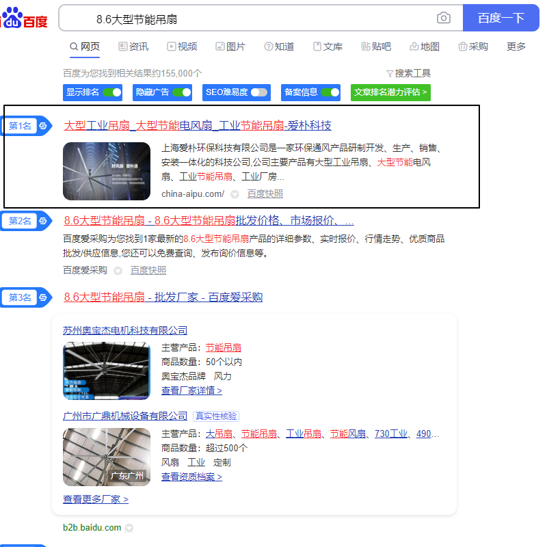Select the 网页 tab
Screen dimensions: 547x547
85,46
